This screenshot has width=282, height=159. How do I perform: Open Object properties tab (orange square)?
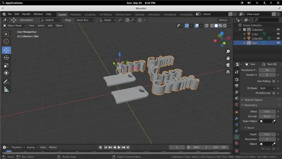[237, 112]
